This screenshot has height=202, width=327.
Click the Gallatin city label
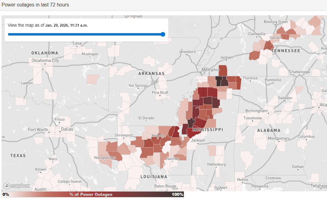coord(276,37)
